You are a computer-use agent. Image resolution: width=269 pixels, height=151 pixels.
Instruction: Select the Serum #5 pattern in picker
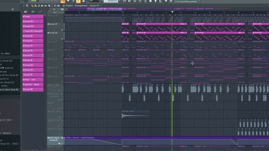click(33, 55)
